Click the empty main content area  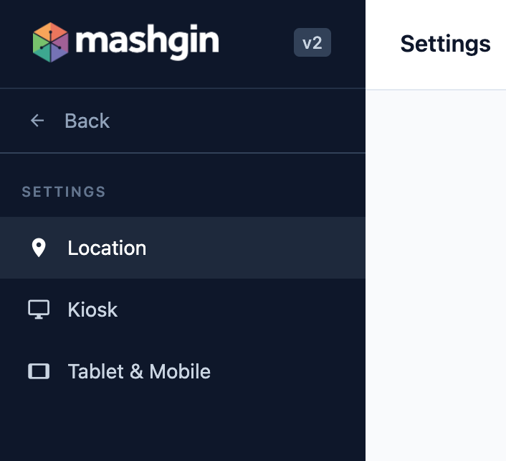tap(436, 275)
